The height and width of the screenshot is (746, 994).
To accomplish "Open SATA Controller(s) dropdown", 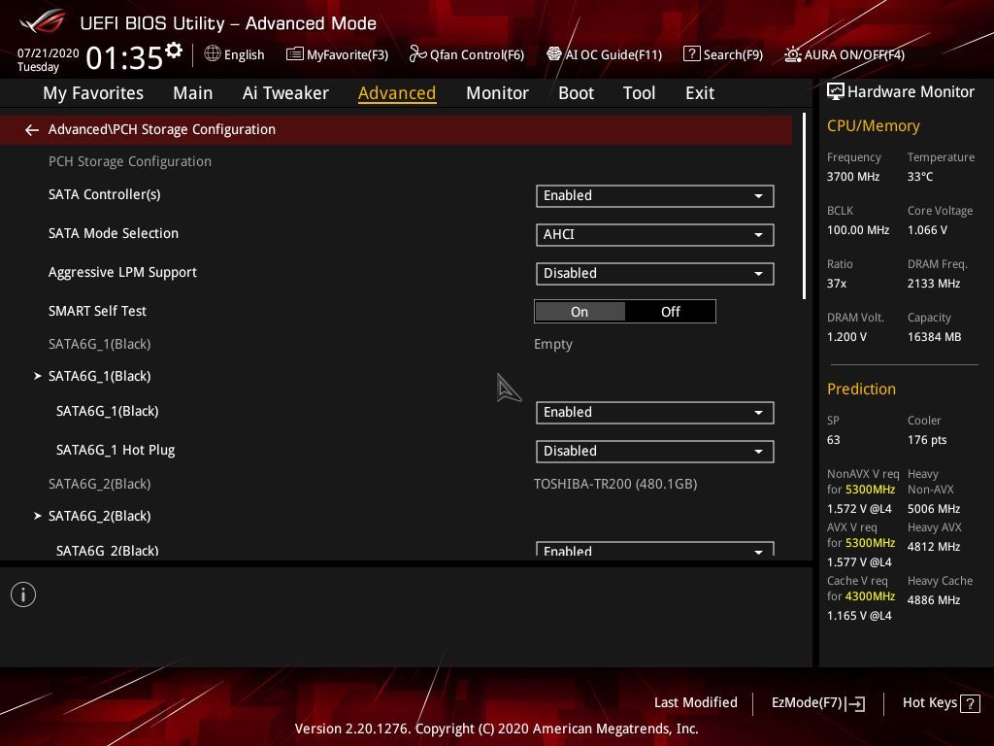I will [655, 196].
